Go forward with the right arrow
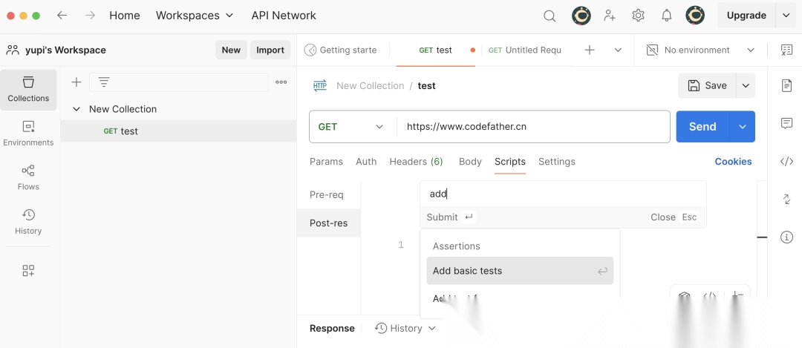802x348 pixels. click(90, 16)
